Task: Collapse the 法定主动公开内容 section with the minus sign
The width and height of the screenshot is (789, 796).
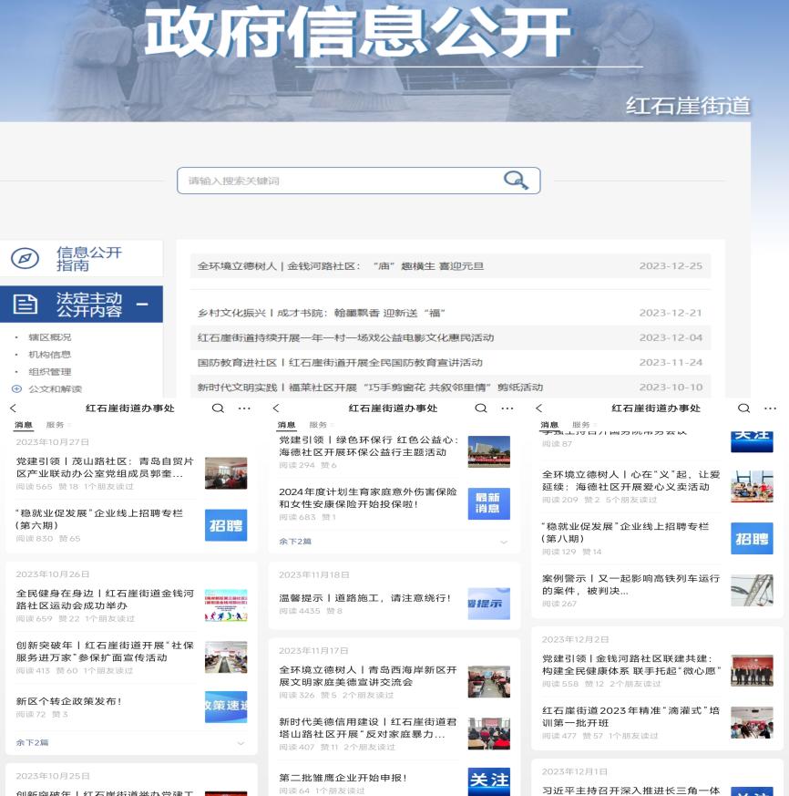Action: point(141,305)
